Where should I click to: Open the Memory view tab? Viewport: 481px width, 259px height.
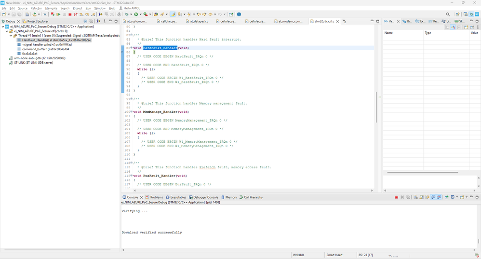[229, 197]
